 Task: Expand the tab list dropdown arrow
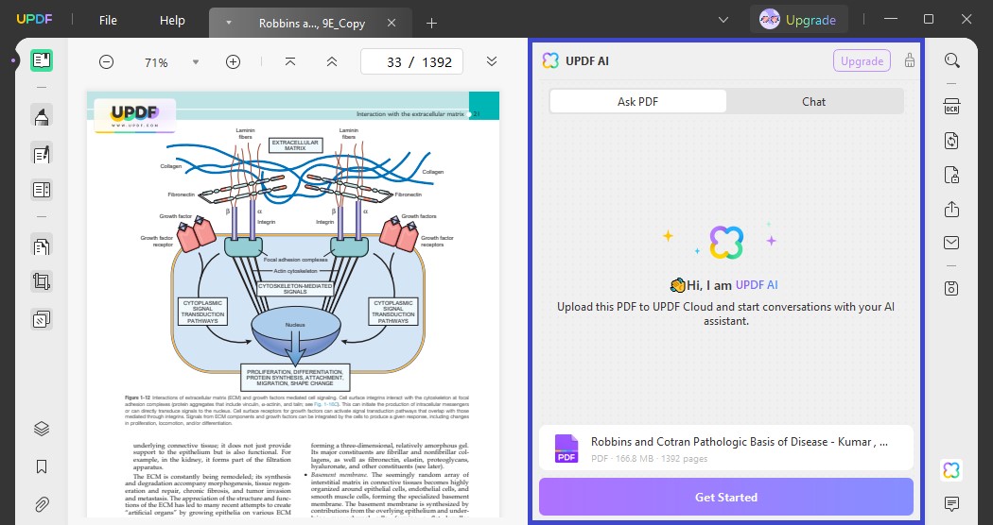[723, 20]
